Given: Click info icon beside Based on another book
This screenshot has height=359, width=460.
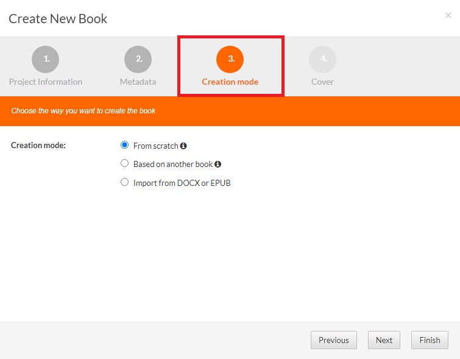Looking at the screenshot, I should (218, 165).
